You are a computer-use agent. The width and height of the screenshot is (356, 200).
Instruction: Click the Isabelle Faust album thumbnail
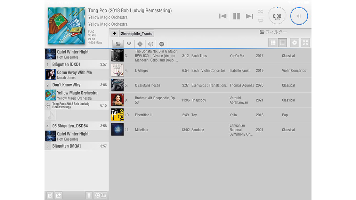click(118, 70)
